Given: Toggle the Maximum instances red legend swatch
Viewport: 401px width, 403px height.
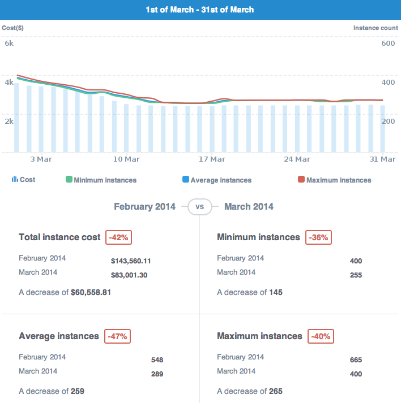Looking at the screenshot, I should 301,180.
